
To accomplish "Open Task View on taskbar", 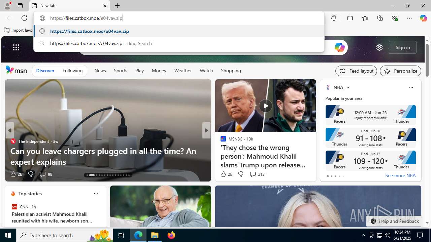I will click(x=121, y=235).
